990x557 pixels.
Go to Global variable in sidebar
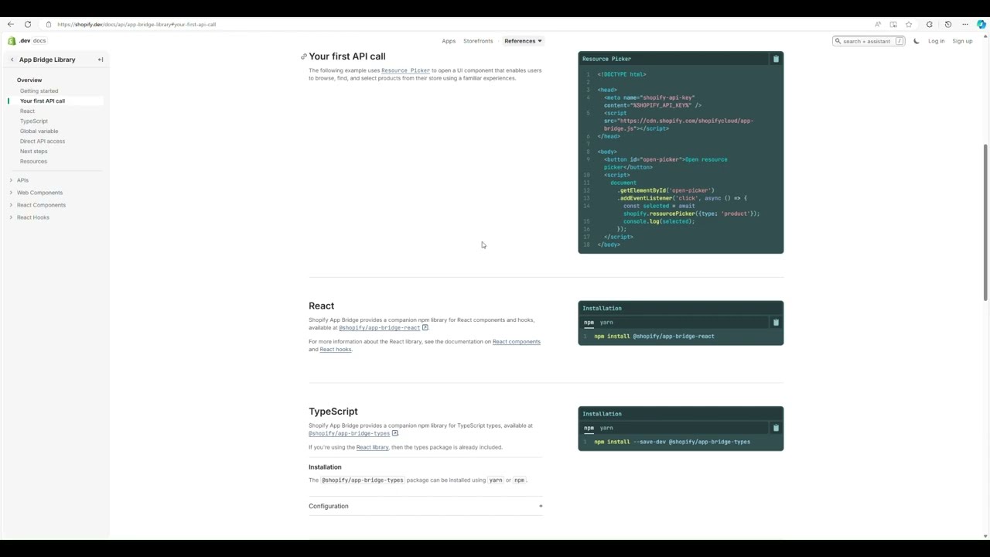click(39, 131)
